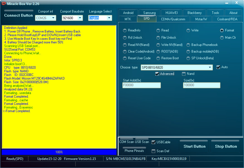Switch to the HUAWEI tab
Image resolution: width=244 pixels, height=168 pixels.
(x=171, y=13)
